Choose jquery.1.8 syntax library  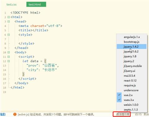click(132, 56)
